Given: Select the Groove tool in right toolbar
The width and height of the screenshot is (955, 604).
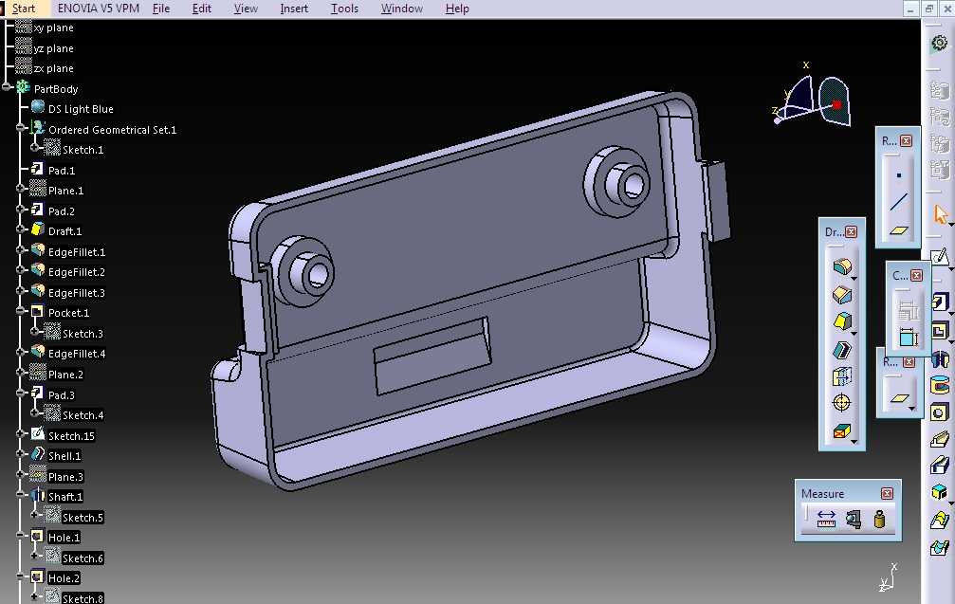Looking at the screenshot, I should pos(940,385).
